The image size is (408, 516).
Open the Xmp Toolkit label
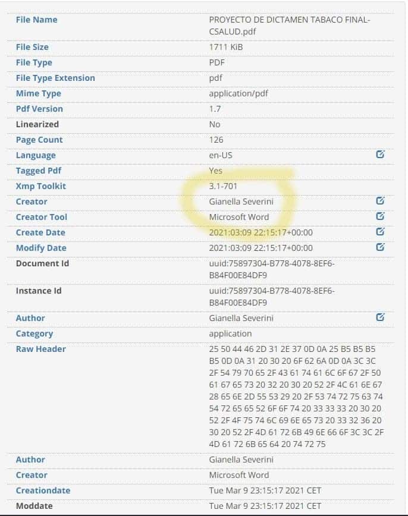click(41, 186)
